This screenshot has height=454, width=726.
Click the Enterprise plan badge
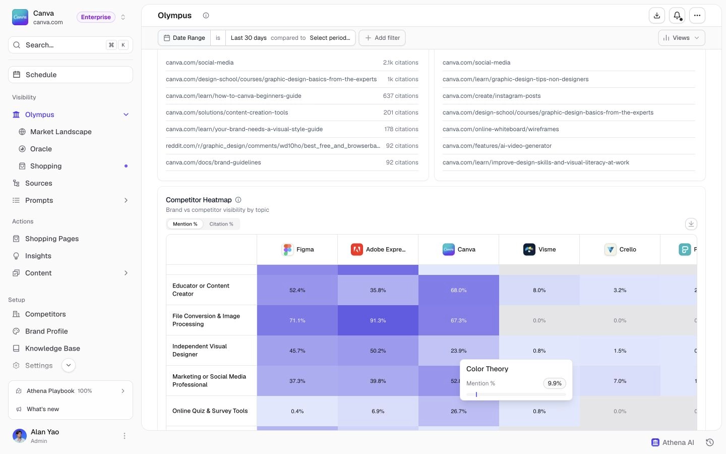(96, 17)
